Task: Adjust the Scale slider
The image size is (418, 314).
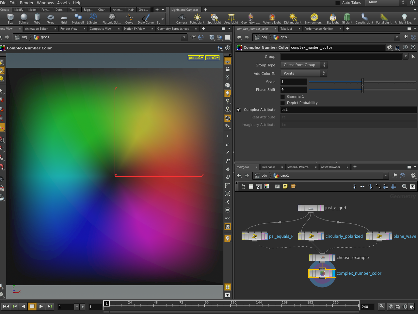Action: (x=362, y=82)
